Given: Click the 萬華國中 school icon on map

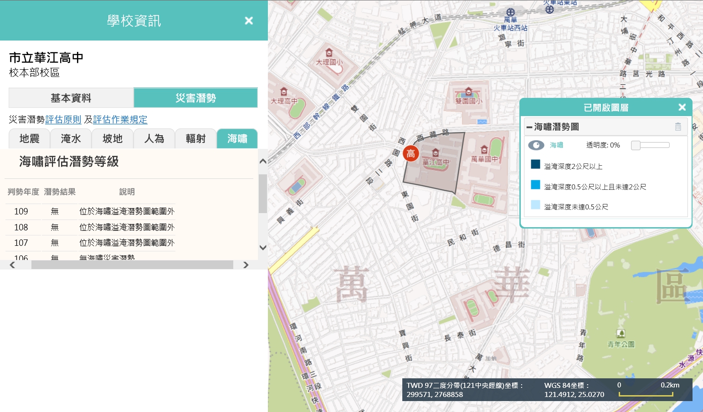Looking at the screenshot, I should point(484,150).
